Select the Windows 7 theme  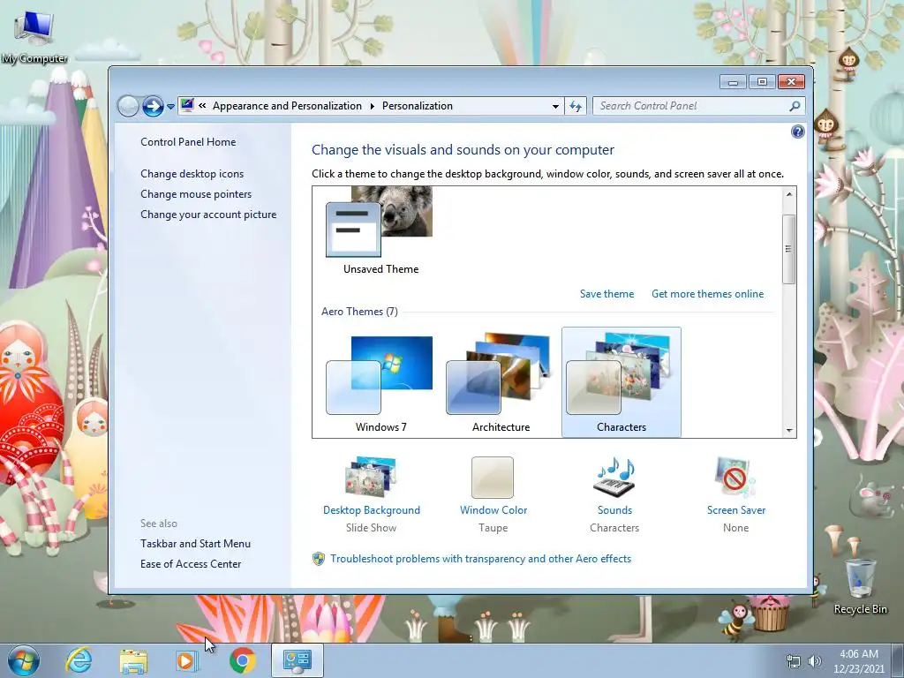380,383
